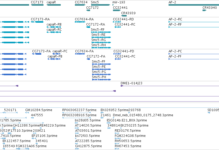Select the capaR gene label
The height and width of the screenshot is (150, 219).
tap(51, 2)
